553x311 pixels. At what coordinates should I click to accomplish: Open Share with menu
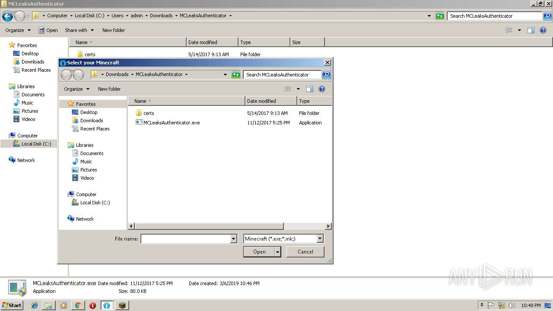click(79, 30)
